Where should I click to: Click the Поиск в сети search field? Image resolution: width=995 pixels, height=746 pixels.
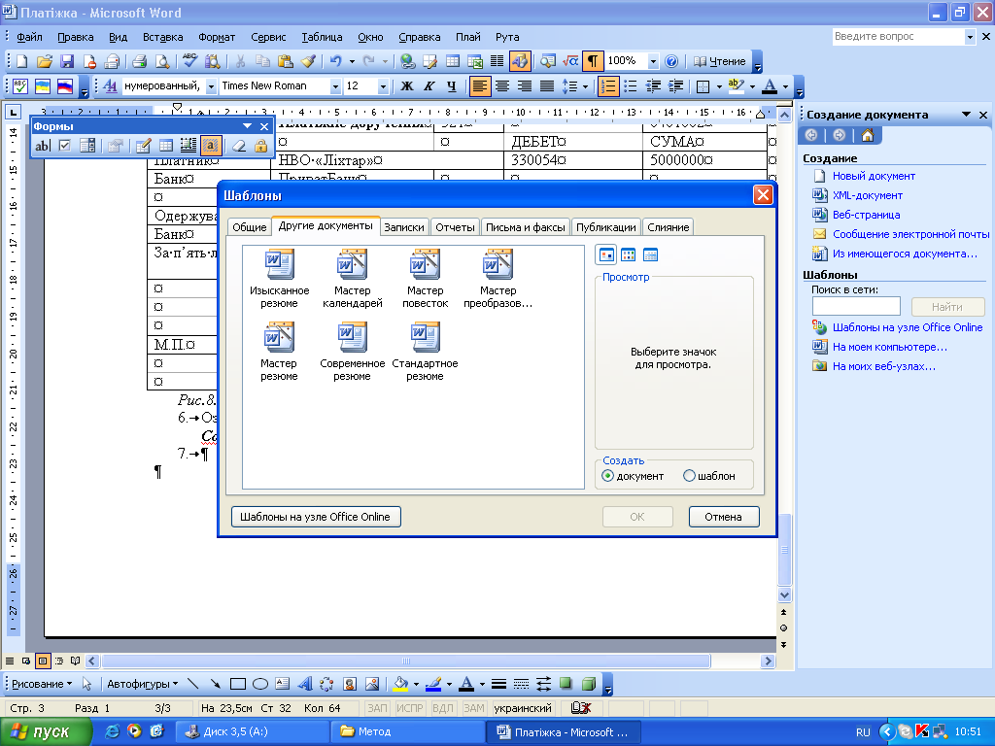[x=856, y=306]
